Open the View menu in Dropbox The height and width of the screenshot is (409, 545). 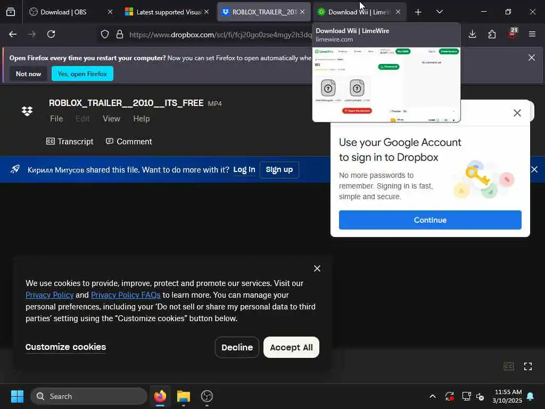111,119
